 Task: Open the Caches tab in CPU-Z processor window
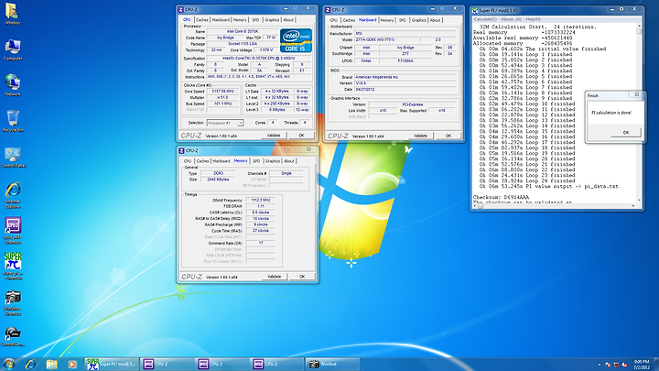pyautogui.click(x=201, y=20)
